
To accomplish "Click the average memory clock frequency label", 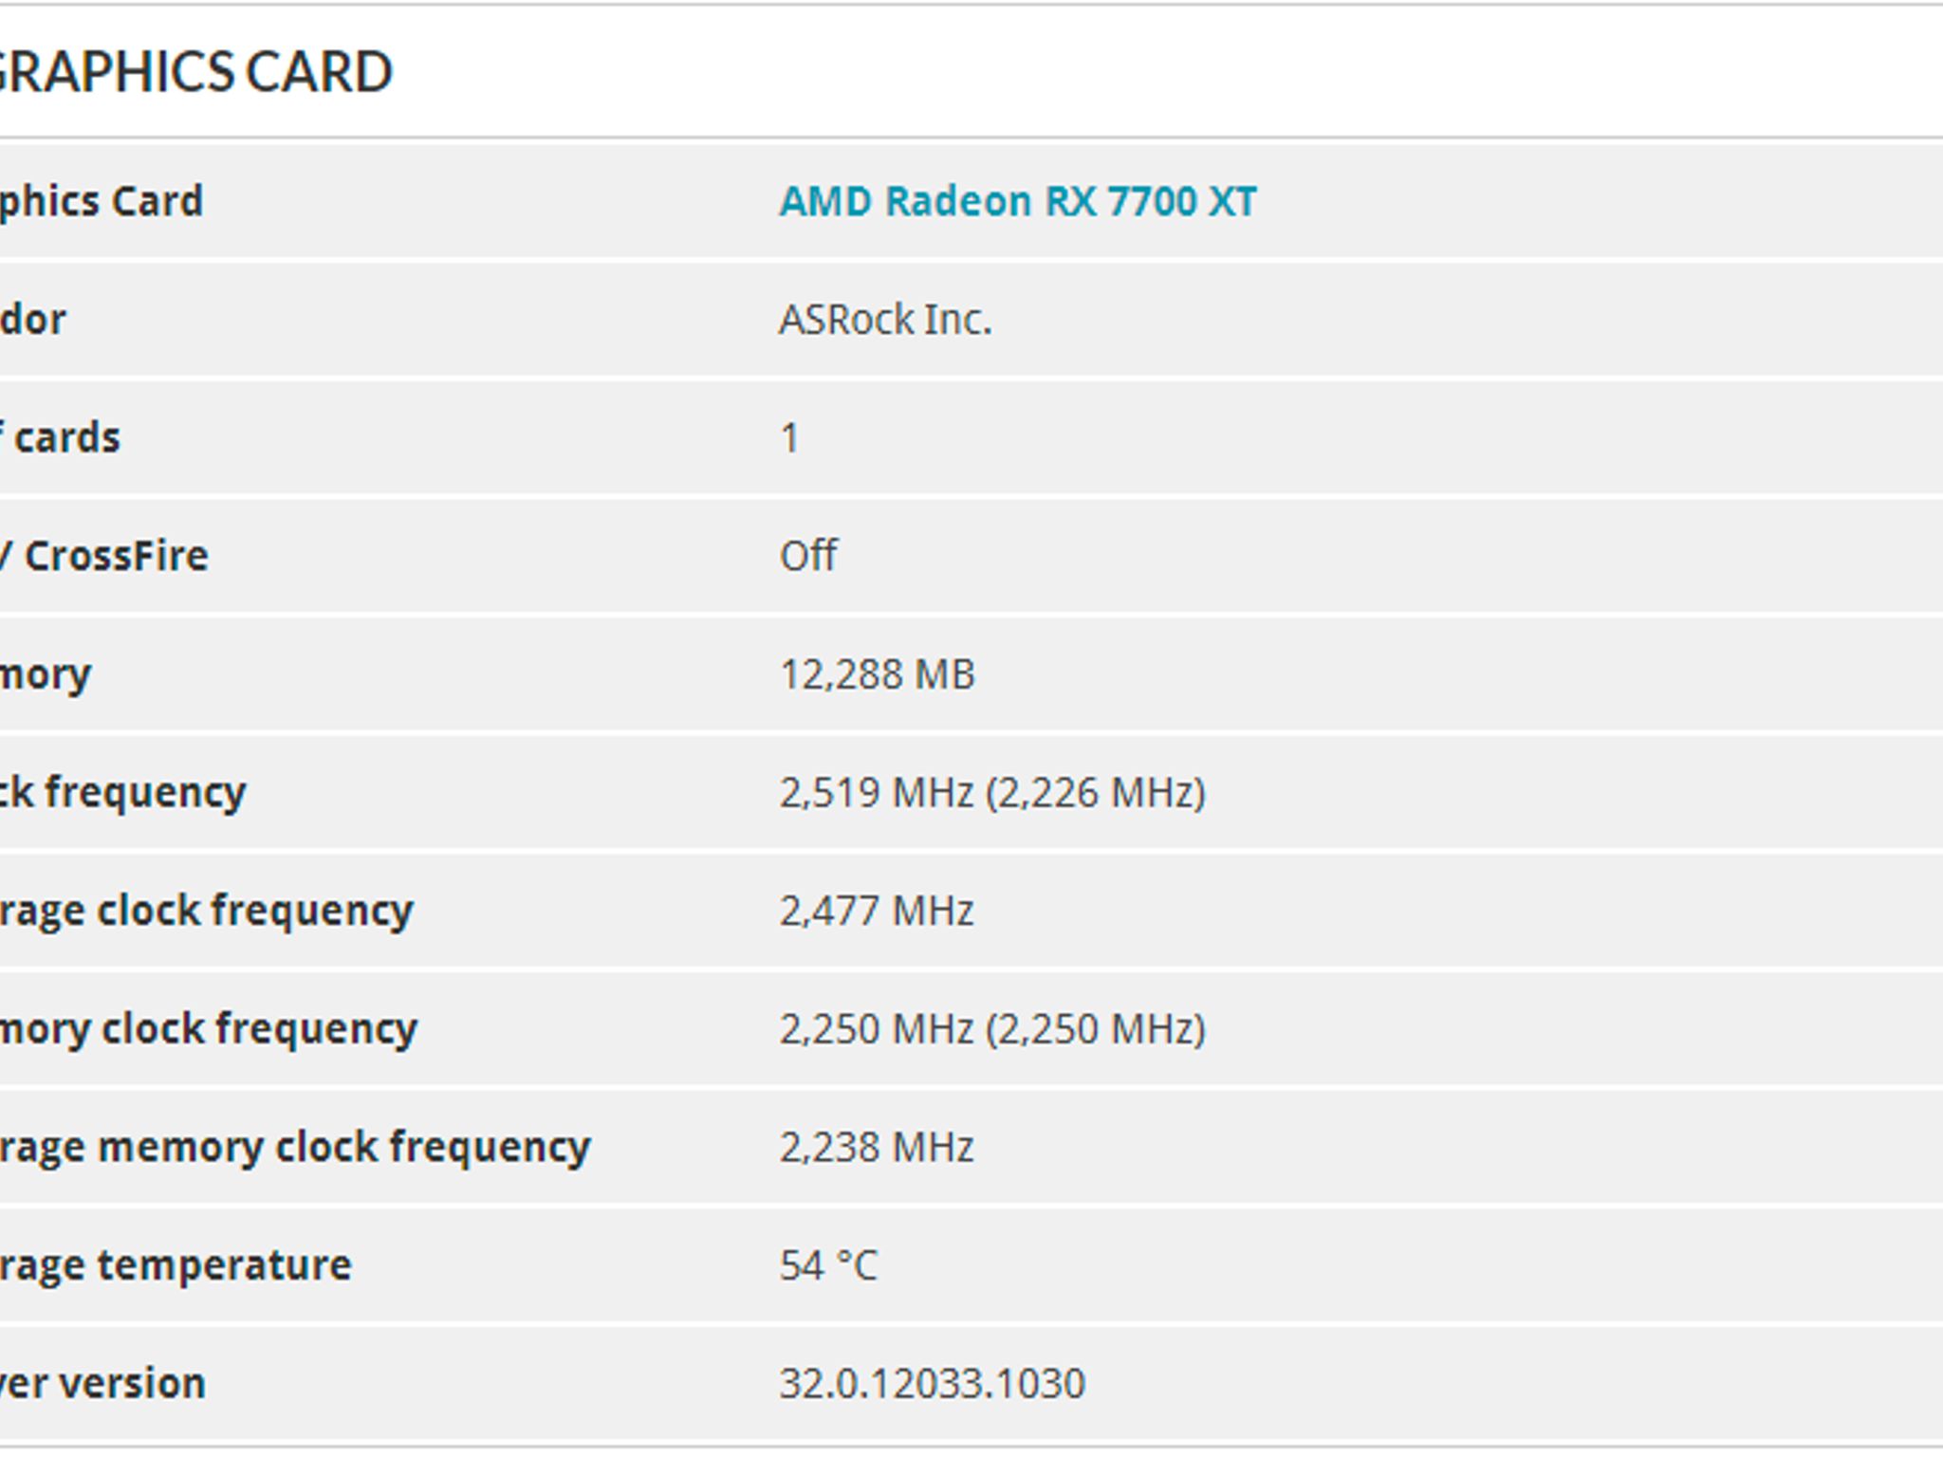I will tap(295, 1147).
